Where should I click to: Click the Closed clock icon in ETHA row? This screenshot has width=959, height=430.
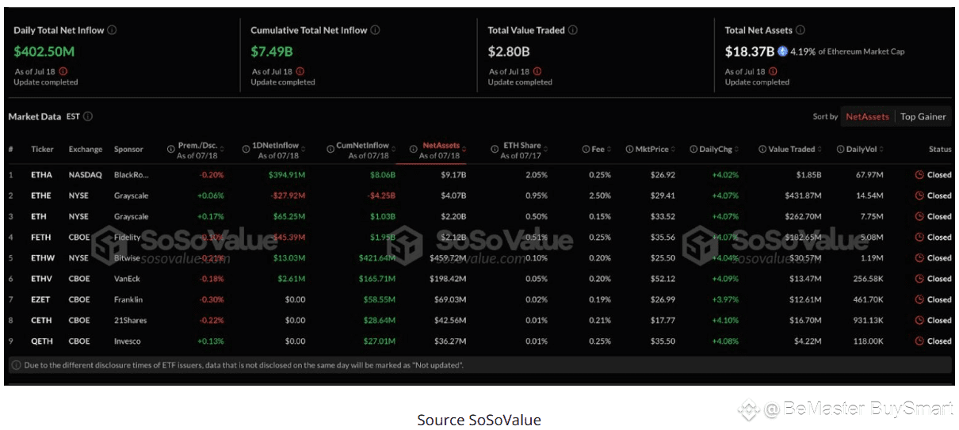tap(919, 175)
